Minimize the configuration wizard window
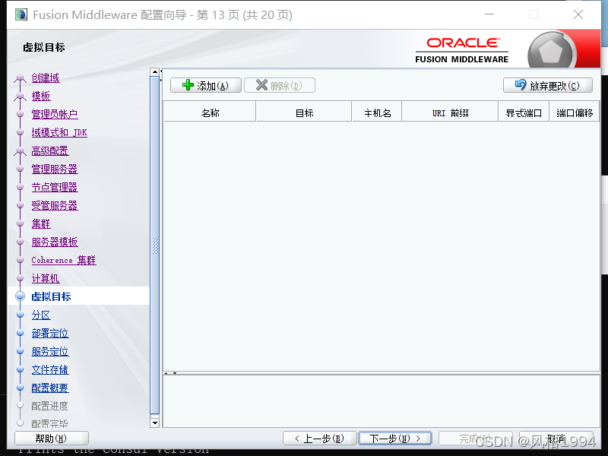 (489, 14)
